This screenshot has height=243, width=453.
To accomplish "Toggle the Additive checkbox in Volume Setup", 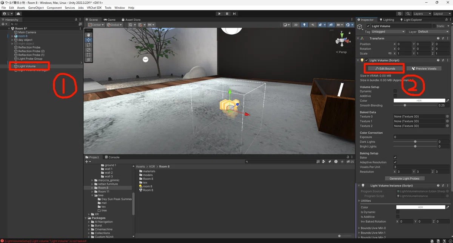I will [x=395, y=96].
